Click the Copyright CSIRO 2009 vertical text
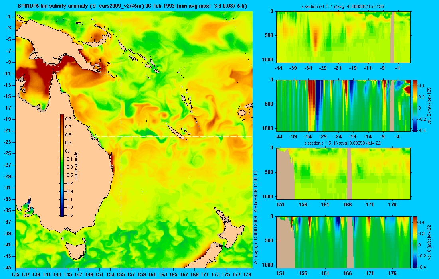 tap(255, 240)
